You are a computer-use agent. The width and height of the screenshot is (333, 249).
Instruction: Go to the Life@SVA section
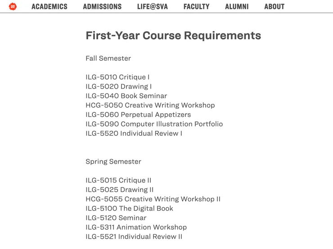tap(153, 7)
